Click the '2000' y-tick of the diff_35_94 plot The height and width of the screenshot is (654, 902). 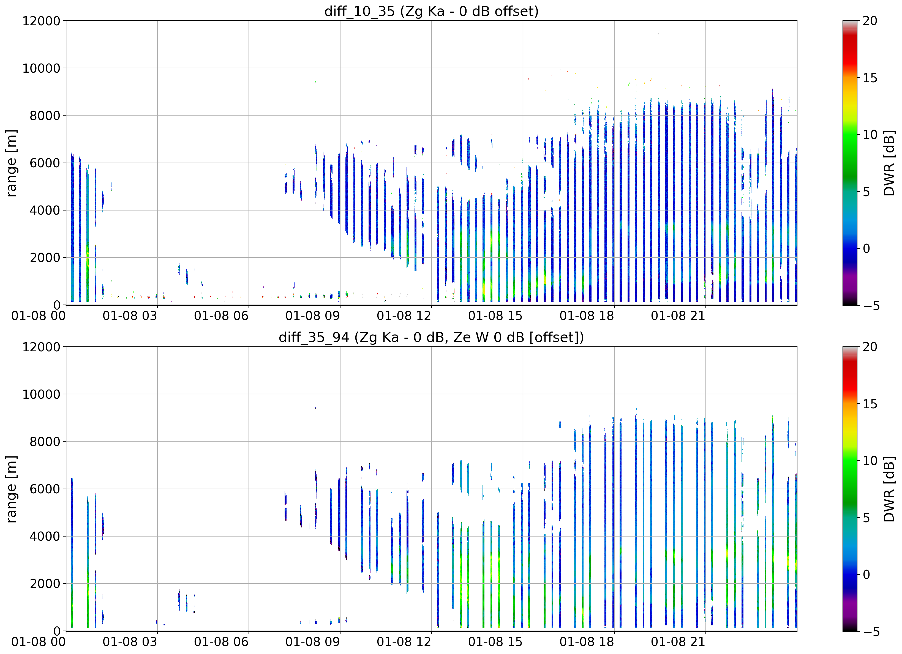coord(45,584)
